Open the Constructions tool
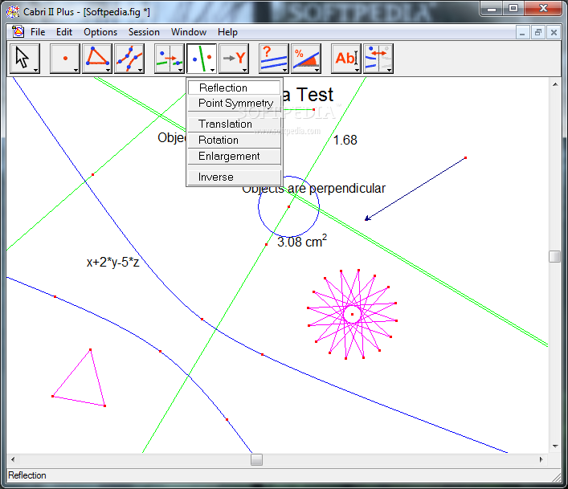This screenshot has height=489, width=568. pyautogui.click(x=170, y=58)
